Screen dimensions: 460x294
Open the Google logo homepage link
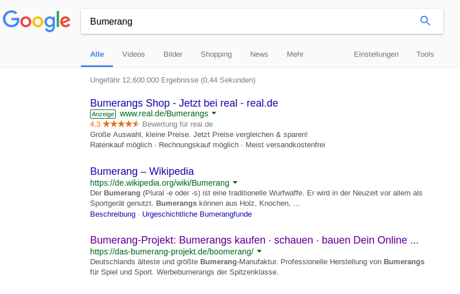(x=37, y=21)
